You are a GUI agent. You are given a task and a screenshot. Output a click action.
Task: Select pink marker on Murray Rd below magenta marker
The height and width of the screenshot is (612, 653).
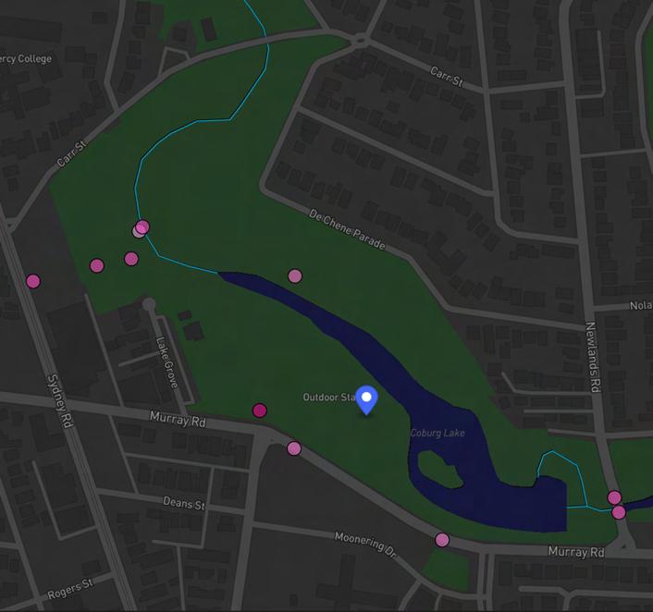[x=294, y=448]
